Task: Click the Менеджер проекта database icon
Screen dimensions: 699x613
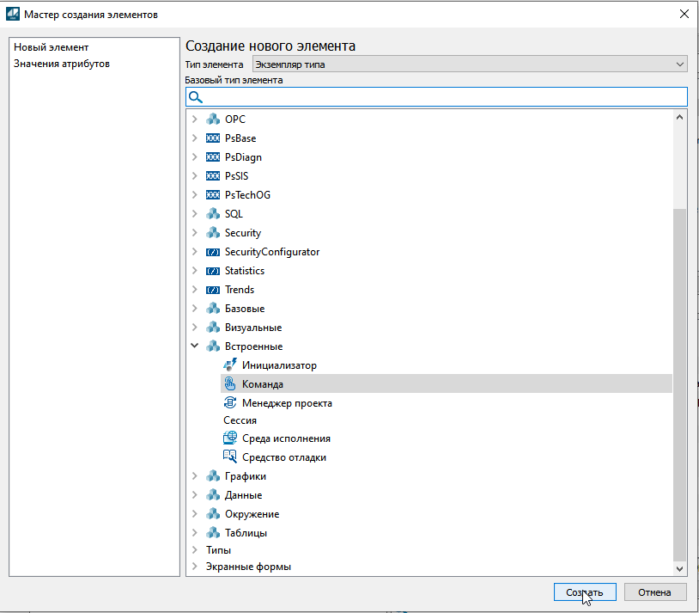Action: click(229, 403)
